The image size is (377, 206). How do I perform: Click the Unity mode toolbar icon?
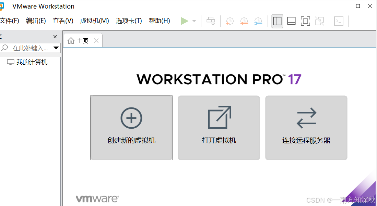319,21
